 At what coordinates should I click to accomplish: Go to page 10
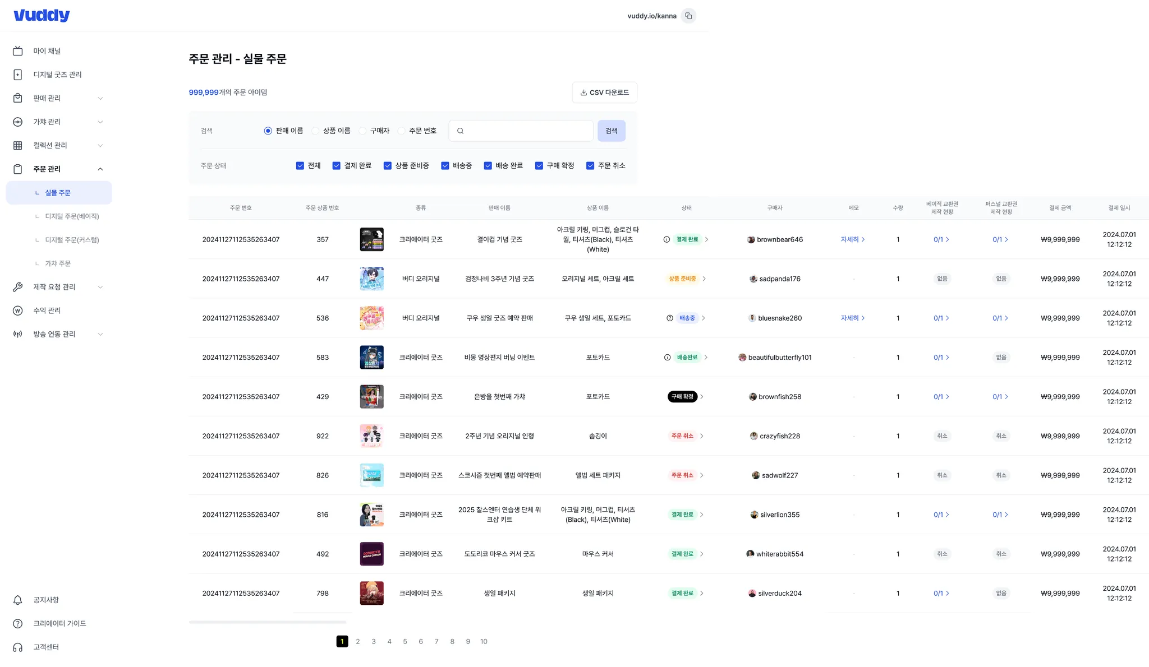[484, 641]
